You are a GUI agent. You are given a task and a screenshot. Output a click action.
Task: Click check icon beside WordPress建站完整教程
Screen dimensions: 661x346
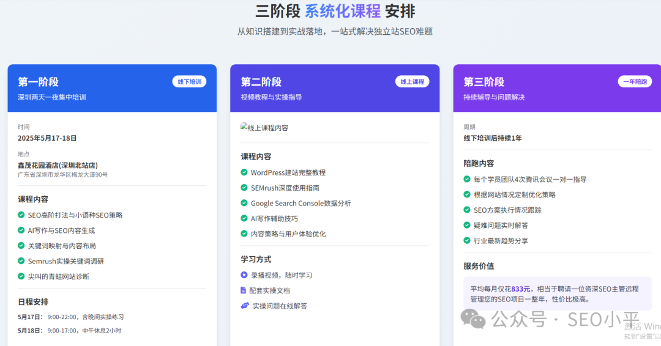(x=244, y=172)
